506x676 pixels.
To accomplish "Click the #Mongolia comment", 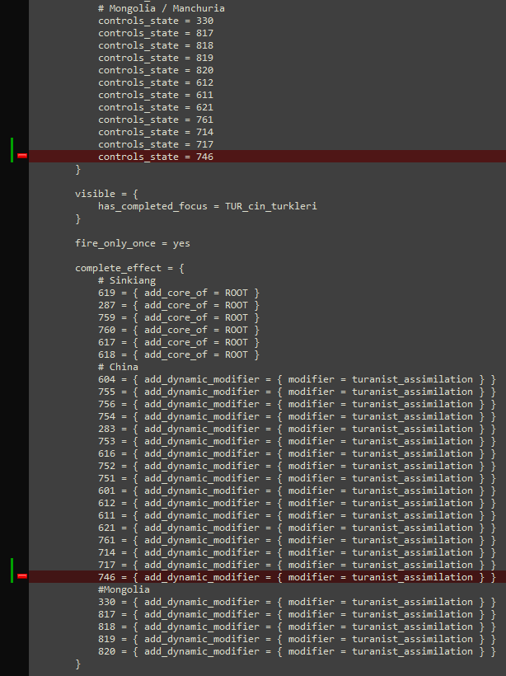I will pos(124,589).
